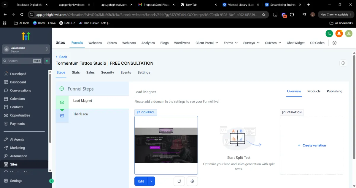Viewport: 356px width, 188px height.
Task: Open Blogs tab
Action: pyautogui.click(x=164, y=43)
